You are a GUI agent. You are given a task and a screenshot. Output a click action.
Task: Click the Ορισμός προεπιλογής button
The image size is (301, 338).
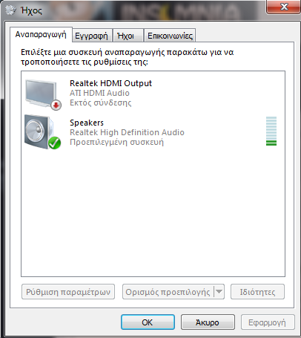(x=168, y=292)
